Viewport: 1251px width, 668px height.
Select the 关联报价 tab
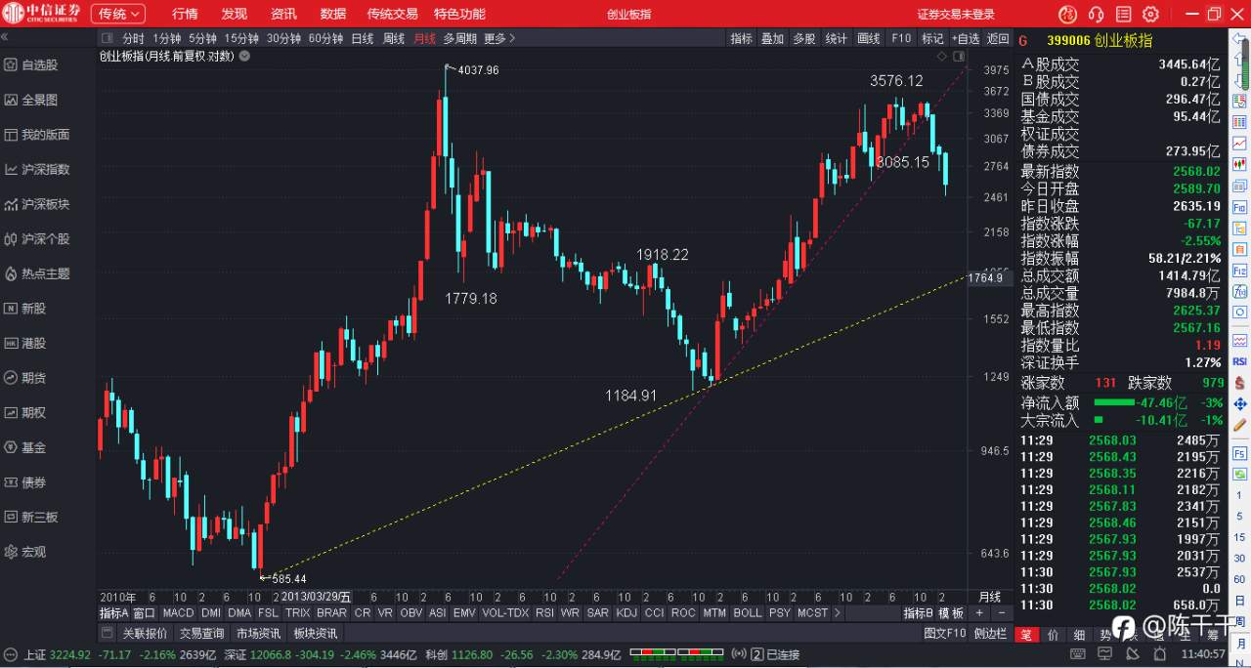[x=145, y=633]
